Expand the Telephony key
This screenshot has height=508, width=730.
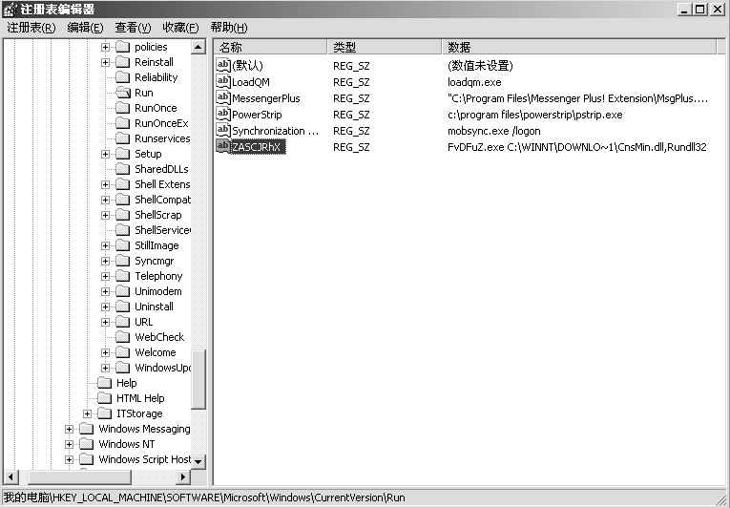pyautogui.click(x=105, y=276)
